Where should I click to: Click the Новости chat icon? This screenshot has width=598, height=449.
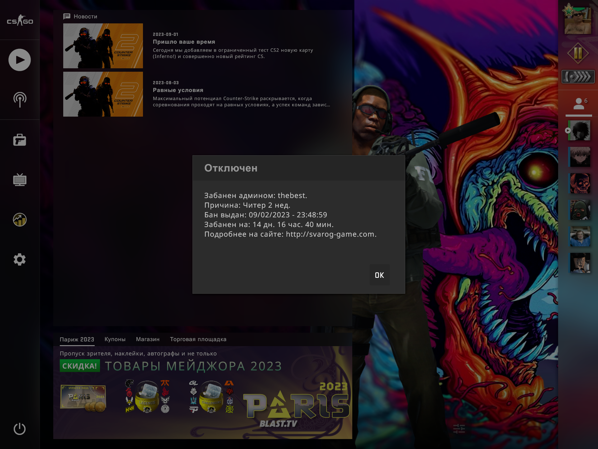[x=67, y=16]
